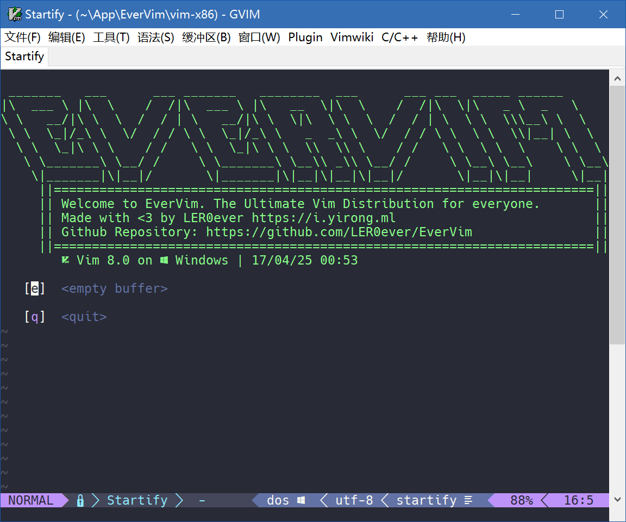Click the dos file format indicator
Image resolution: width=626 pixels, height=522 pixels.
click(x=278, y=500)
